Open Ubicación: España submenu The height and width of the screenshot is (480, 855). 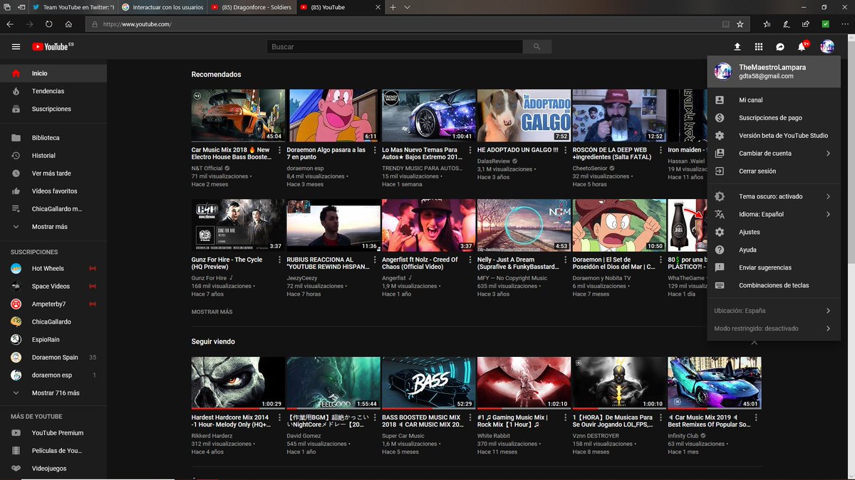[x=774, y=311]
